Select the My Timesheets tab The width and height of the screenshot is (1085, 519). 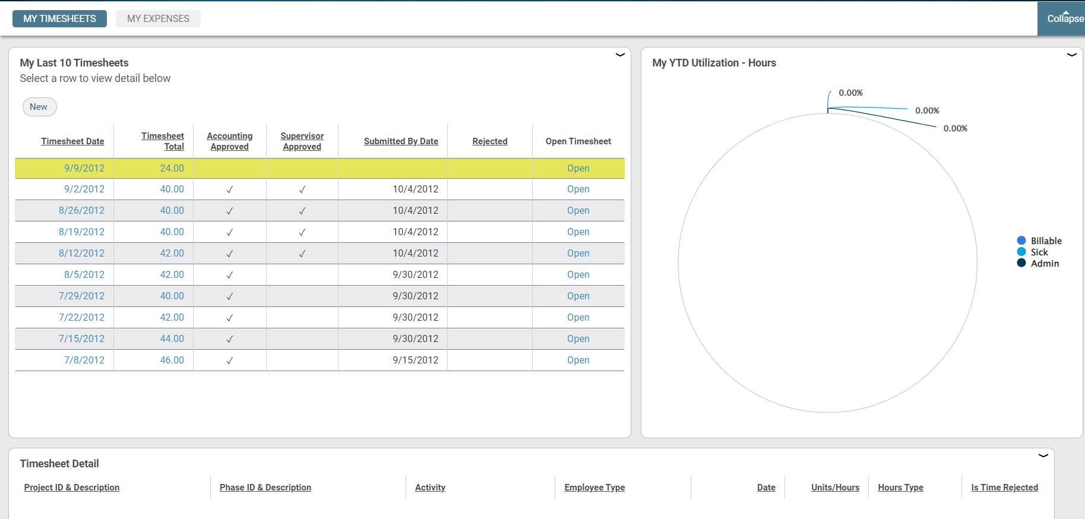59,18
